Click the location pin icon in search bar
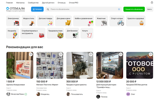The width and height of the screenshot is (159, 101). (119, 9)
